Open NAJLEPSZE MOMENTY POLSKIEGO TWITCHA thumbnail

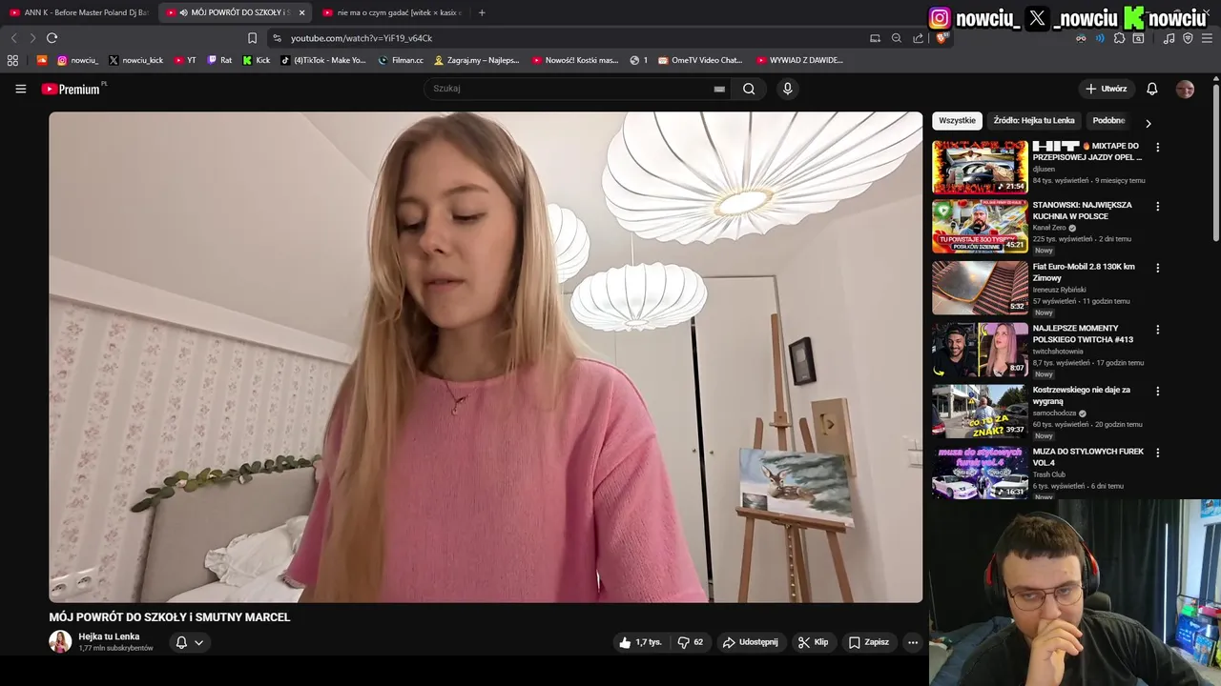tap(980, 350)
